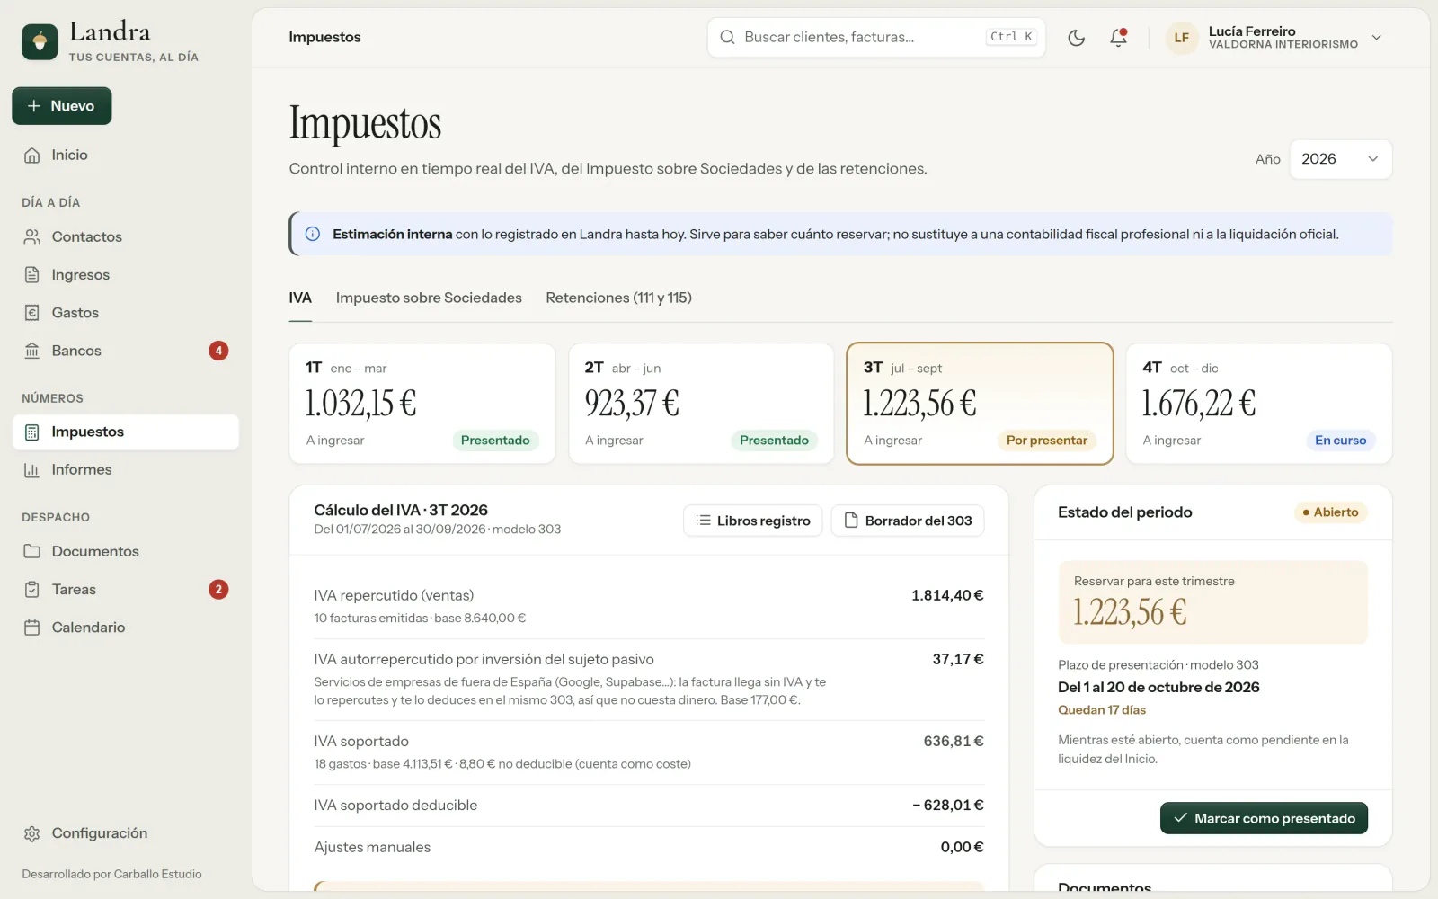Select the 3T jul – sept card

(x=980, y=404)
